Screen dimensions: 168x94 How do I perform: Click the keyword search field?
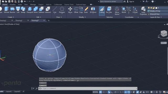tap(111, 2)
